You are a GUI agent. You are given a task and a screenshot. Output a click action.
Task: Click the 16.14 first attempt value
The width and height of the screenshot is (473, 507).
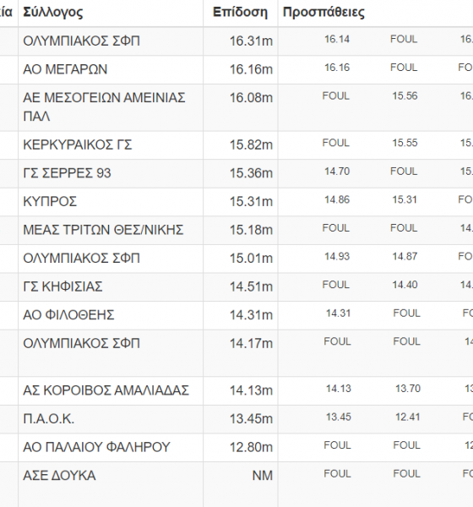[337, 40]
